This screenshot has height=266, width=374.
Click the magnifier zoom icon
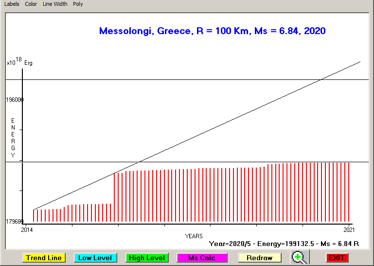coord(300,258)
